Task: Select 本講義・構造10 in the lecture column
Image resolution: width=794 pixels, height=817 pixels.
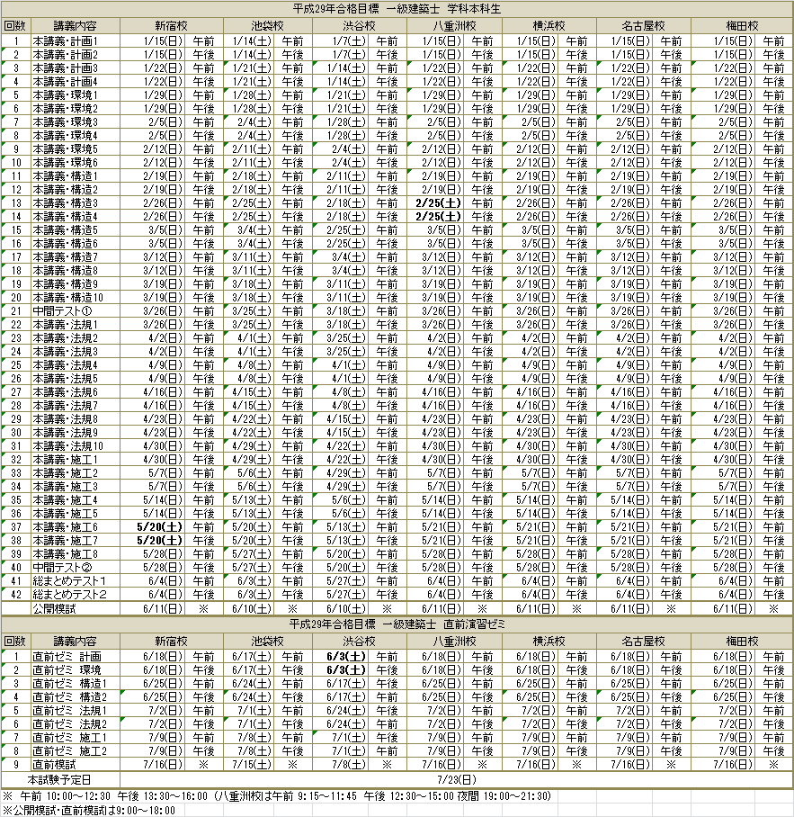Action: click(67, 298)
